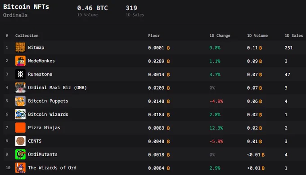Click the Bitmap collection name

tap(36, 48)
